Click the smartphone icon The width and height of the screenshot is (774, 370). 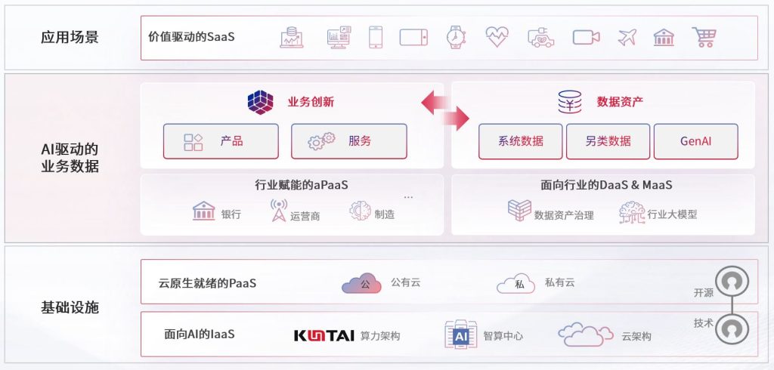click(x=376, y=37)
